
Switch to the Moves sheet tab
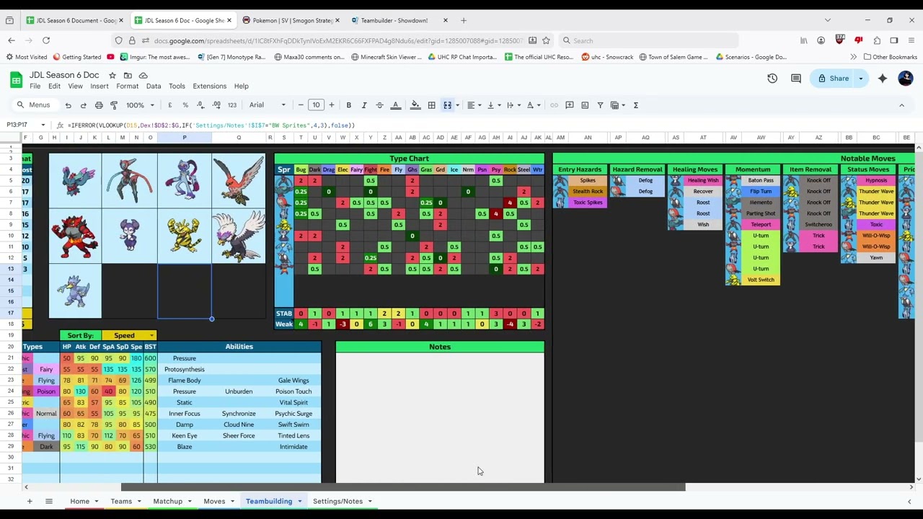point(214,501)
